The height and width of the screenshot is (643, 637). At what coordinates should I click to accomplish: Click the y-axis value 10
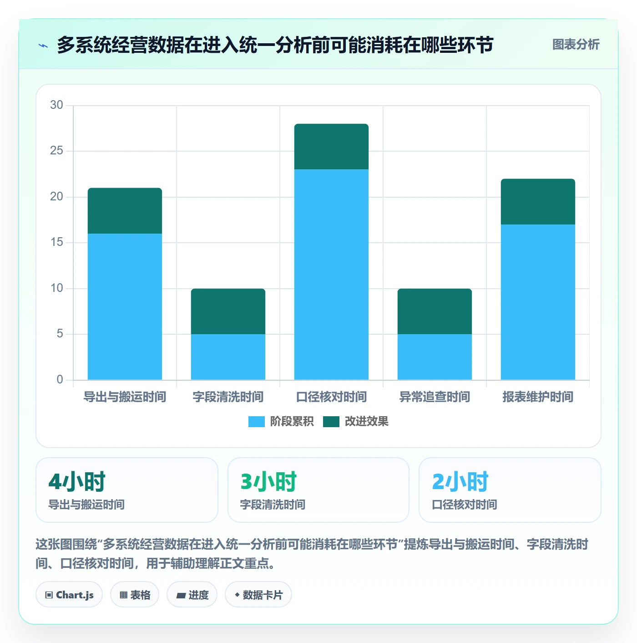pyautogui.click(x=57, y=288)
